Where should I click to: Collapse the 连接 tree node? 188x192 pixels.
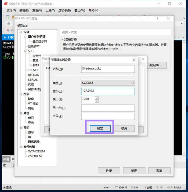pos(21,32)
